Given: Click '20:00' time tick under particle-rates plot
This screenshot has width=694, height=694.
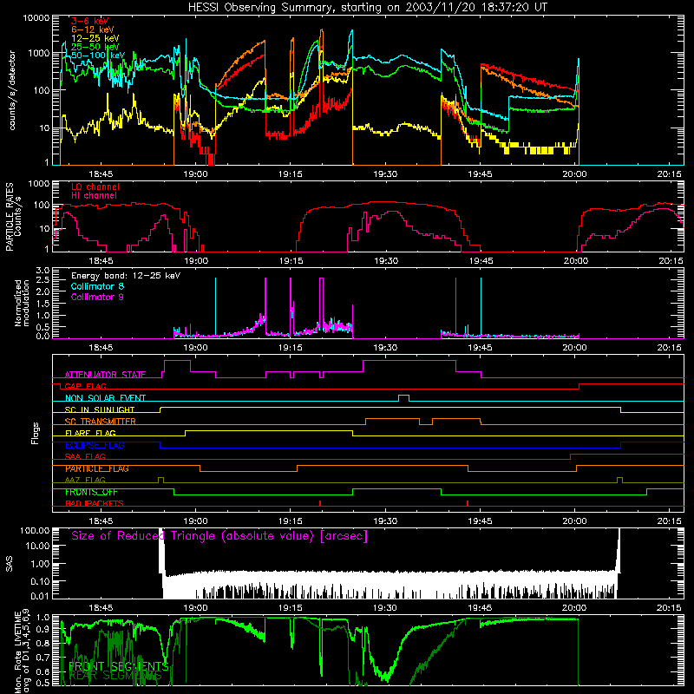Looking at the screenshot, I should pos(575,261).
